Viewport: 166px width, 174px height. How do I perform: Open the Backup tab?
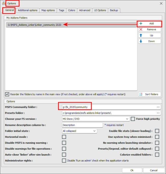(114, 10)
